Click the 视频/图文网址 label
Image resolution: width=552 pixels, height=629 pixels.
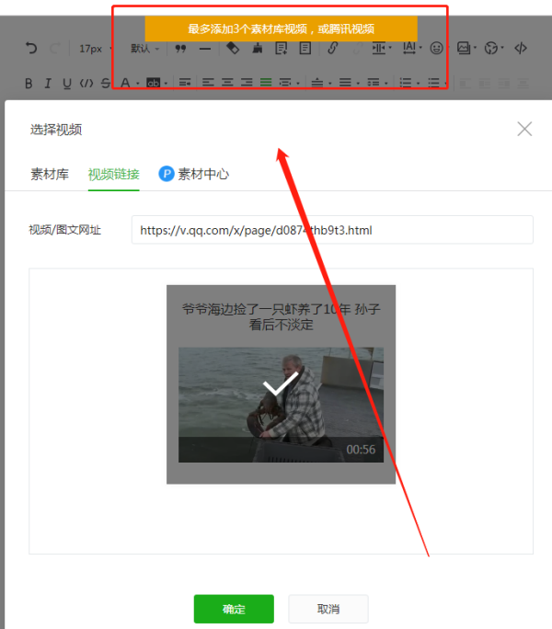coord(65,230)
